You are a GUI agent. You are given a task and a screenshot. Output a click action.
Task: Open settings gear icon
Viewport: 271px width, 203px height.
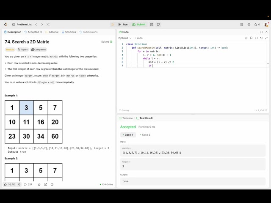[x=249, y=25]
